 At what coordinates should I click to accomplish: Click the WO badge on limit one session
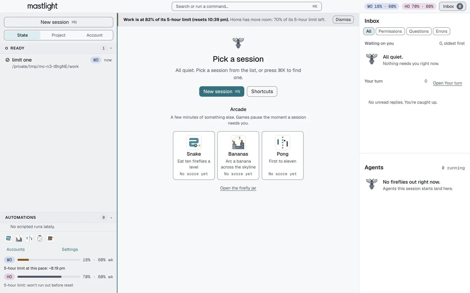[x=96, y=60]
